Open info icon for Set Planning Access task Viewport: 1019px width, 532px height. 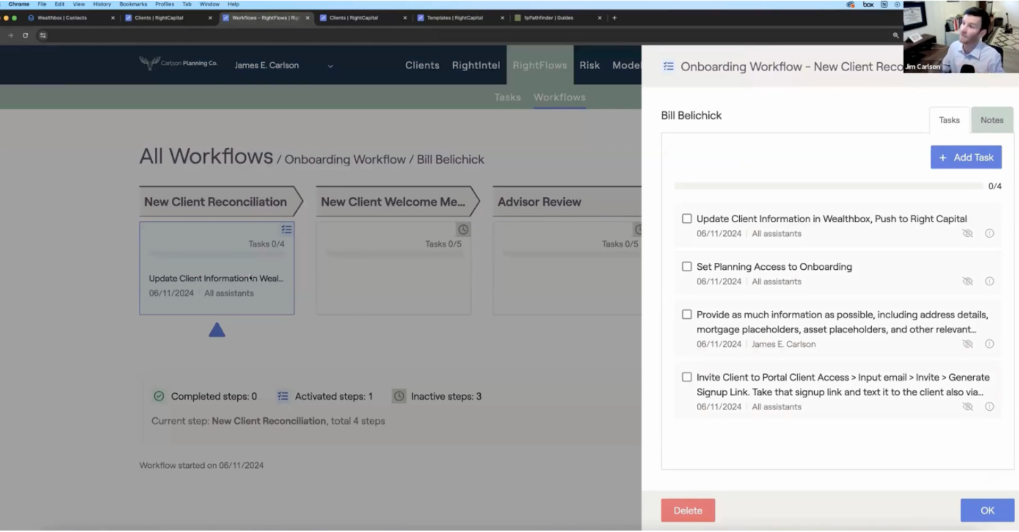pos(989,281)
